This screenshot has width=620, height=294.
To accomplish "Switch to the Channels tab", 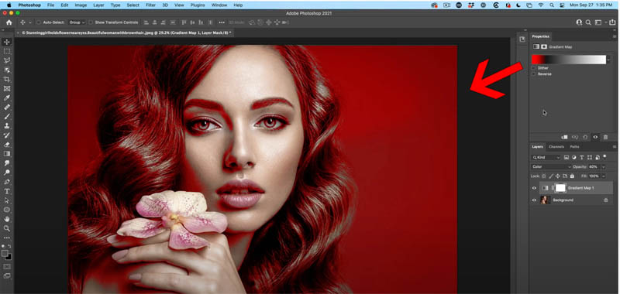I will click(x=556, y=147).
